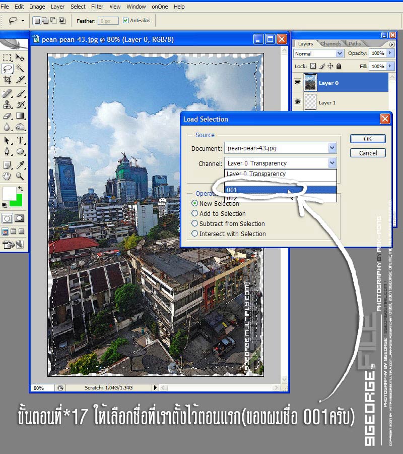
Task: Choose channel 001 from the list
Action: pos(281,190)
